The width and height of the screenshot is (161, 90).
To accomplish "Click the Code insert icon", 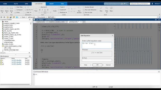I will [55, 8].
